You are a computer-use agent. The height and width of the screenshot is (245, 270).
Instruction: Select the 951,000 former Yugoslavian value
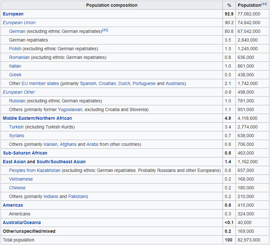coord(246,109)
